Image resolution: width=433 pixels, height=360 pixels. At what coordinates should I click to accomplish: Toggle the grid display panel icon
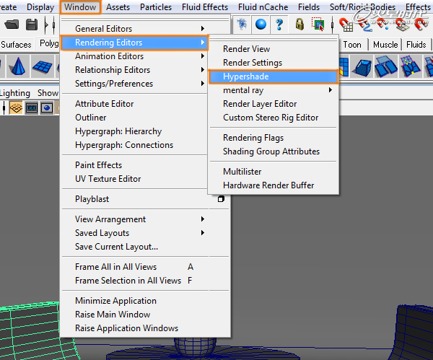click(16, 107)
